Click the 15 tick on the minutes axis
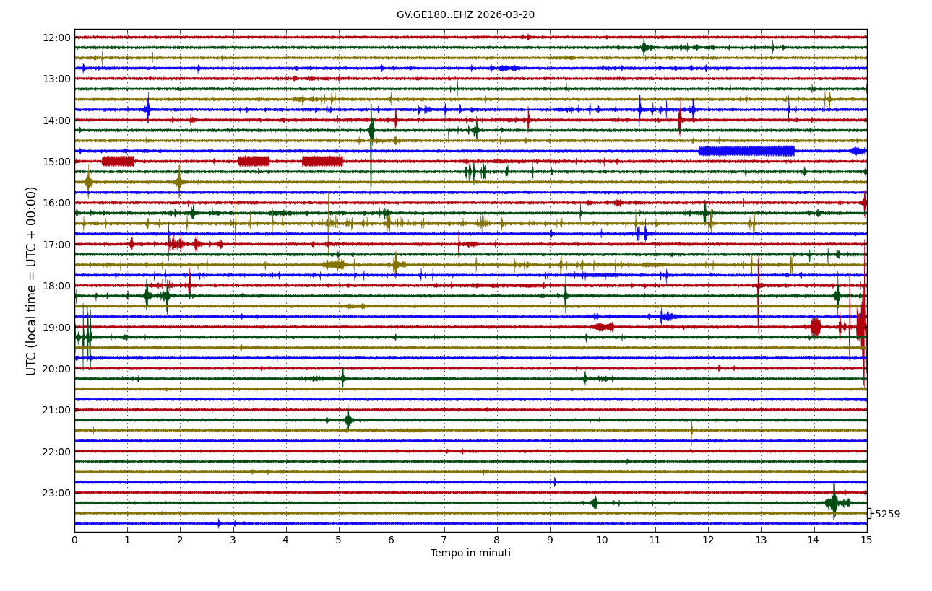Viewport: 932px width, 591px height. coord(866,540)
